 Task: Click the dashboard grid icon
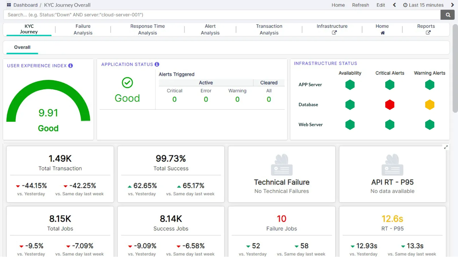(9, 5)
